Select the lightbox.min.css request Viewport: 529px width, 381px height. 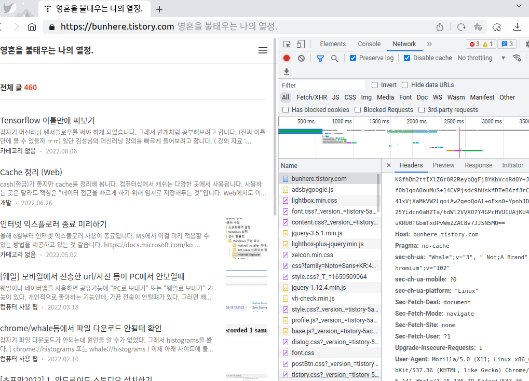click(329, 201)
